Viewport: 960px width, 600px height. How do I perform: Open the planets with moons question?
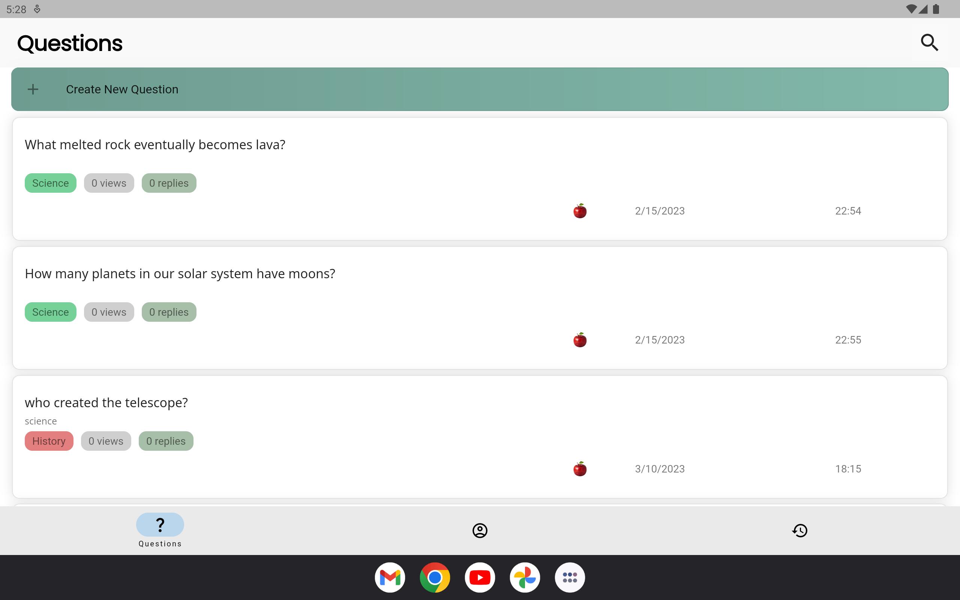click(180, 274)
